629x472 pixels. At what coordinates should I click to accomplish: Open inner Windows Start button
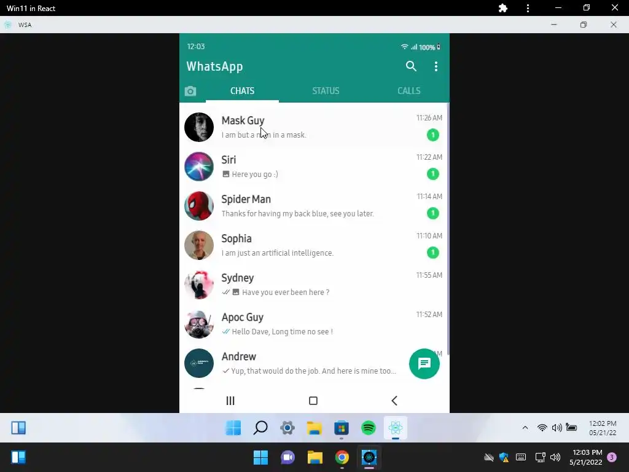[x=233, y=428]
